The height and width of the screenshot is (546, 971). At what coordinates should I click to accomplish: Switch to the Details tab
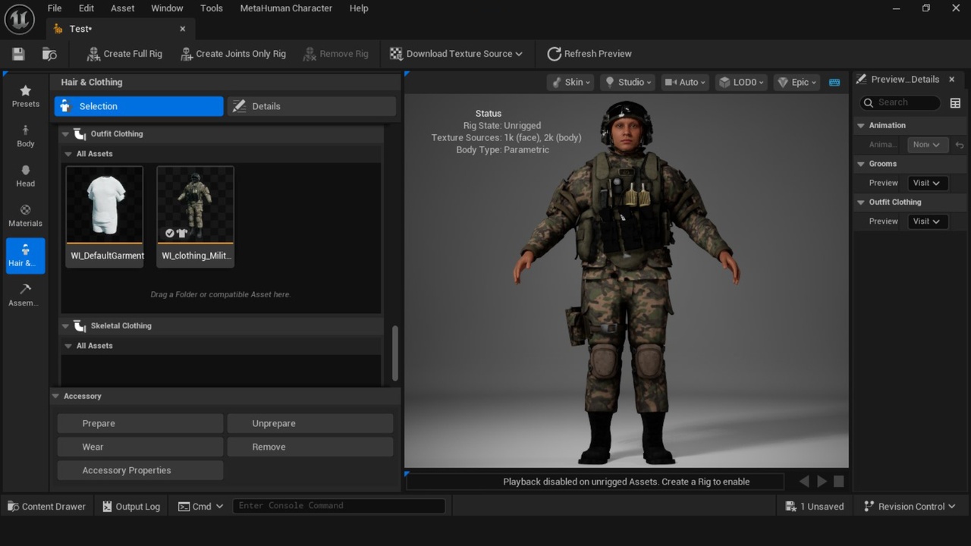coord(312,106)
